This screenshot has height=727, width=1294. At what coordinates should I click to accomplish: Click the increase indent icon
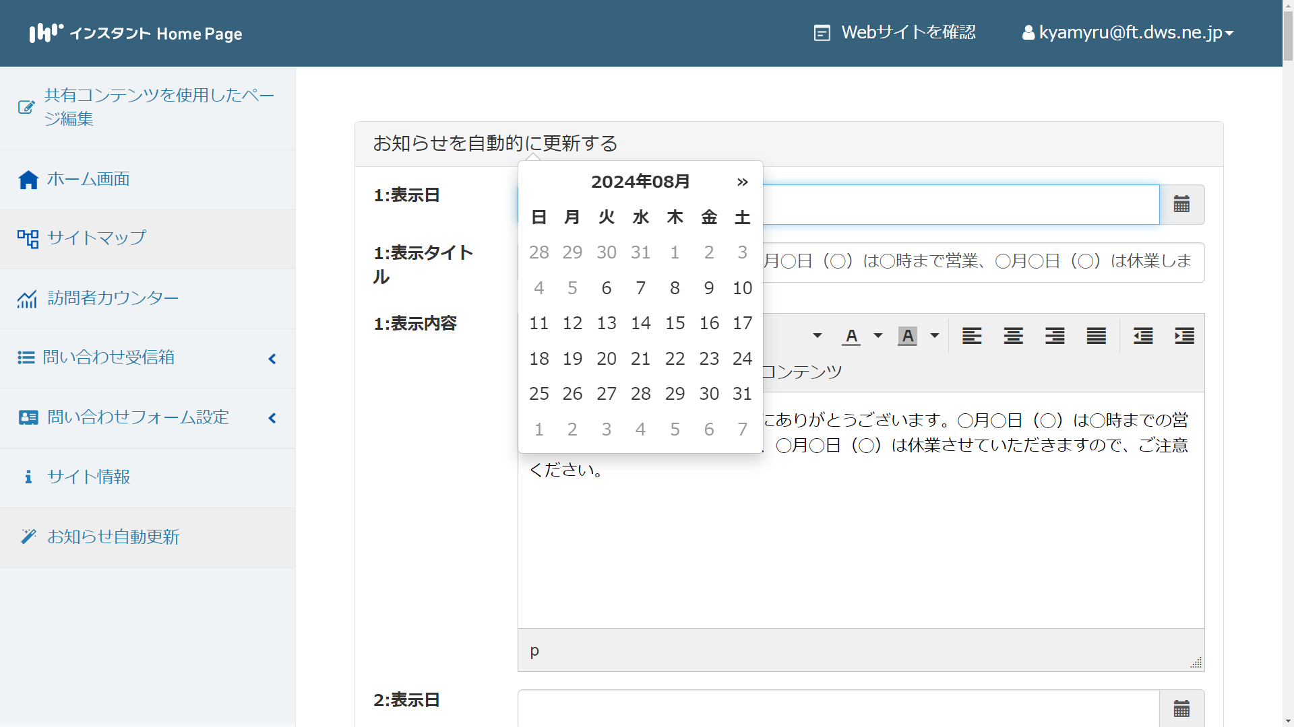(x=1184, y=336)
